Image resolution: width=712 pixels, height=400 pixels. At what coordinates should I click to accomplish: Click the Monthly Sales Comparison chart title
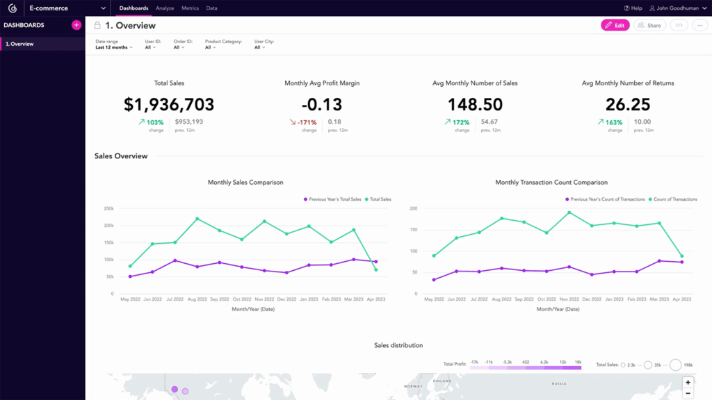pos(245,183)
